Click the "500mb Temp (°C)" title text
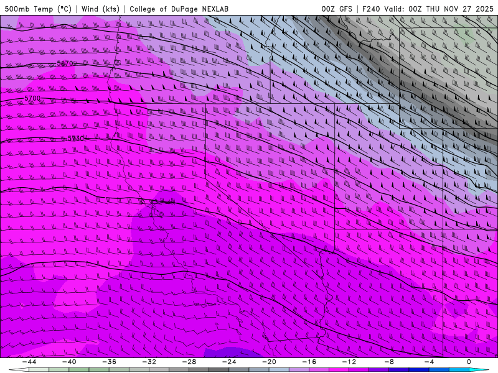The width and height of the screenshot is (498, 373). click(38, 9)
